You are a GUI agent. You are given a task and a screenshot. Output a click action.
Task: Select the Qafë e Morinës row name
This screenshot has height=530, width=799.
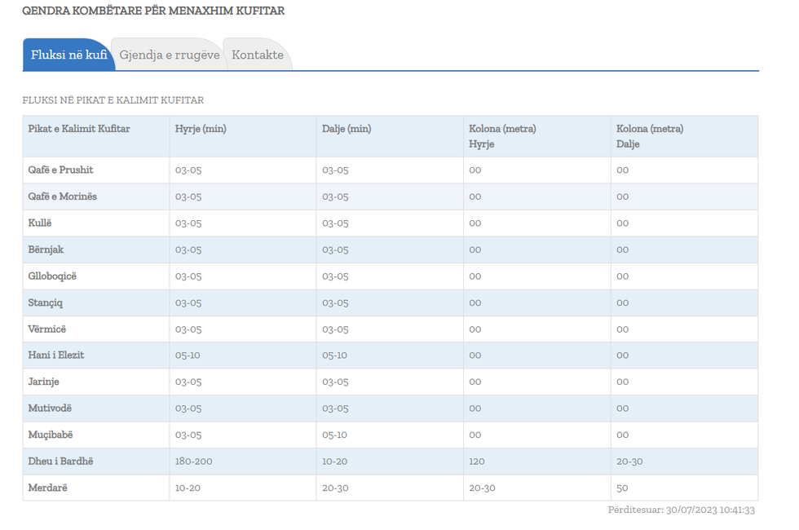[63, 197]
